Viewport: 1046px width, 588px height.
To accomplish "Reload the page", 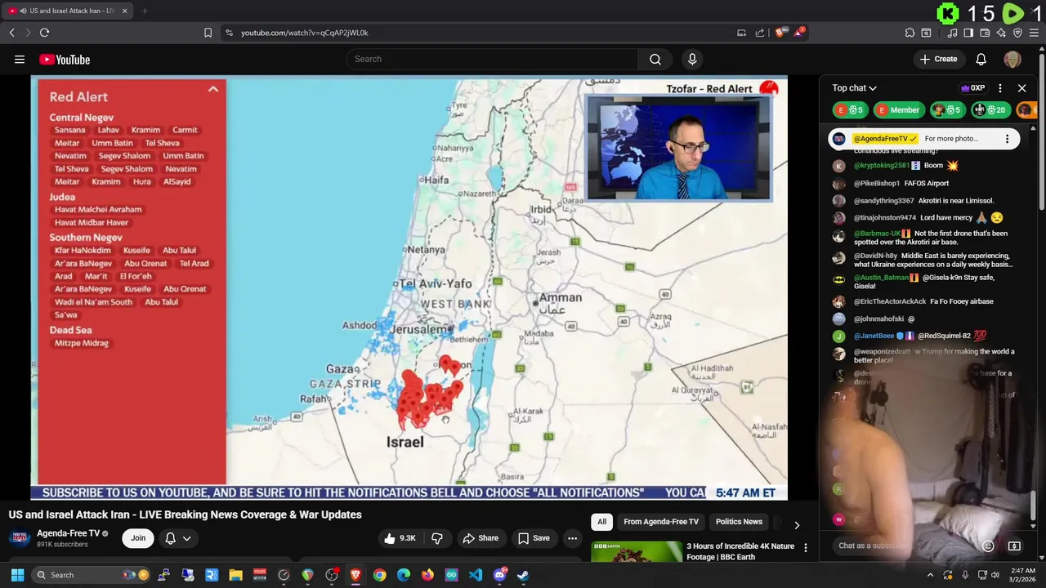I will [x=44, y=33].
